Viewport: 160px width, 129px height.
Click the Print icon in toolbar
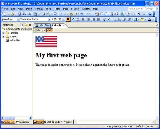pos(43,14)
